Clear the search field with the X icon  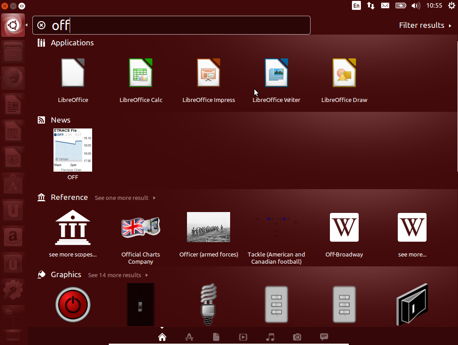(41, 26)
